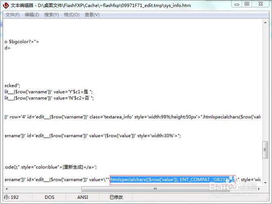Open the 格式(S) menu
The width and height of the screenshot is (272, 204).
pos(72,15)
